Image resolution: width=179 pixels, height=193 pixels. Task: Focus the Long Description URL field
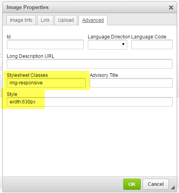[90, 64]
